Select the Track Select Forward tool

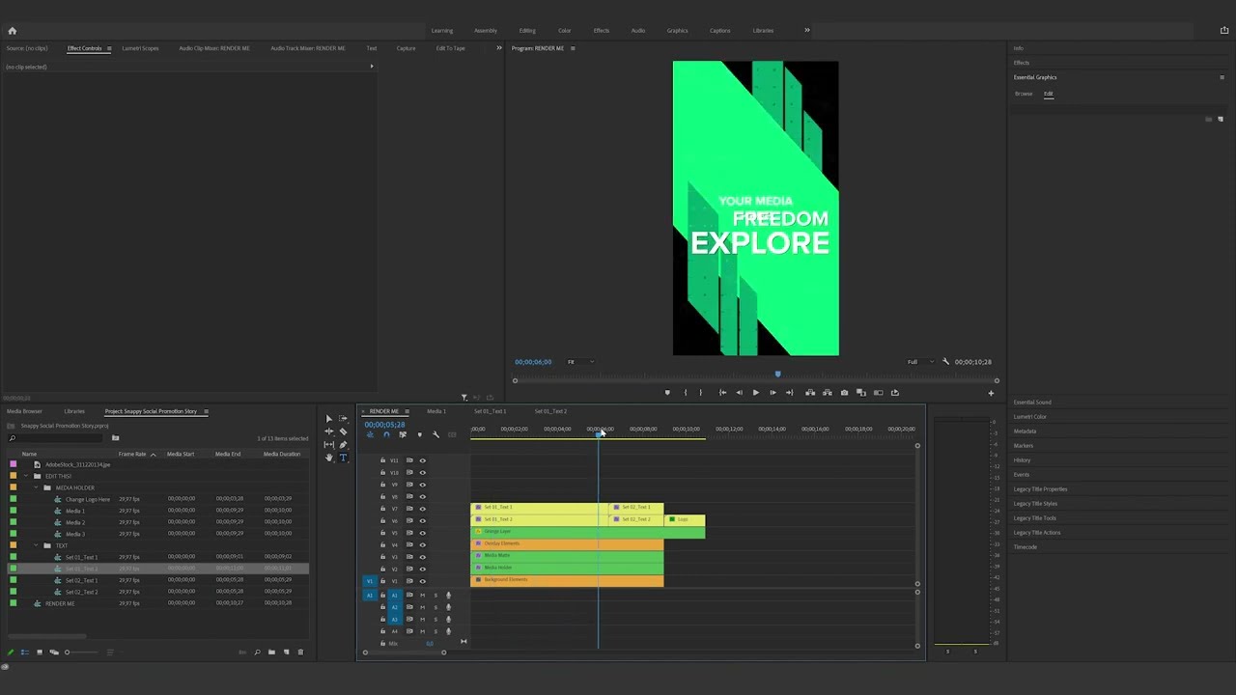pos(343,419)
